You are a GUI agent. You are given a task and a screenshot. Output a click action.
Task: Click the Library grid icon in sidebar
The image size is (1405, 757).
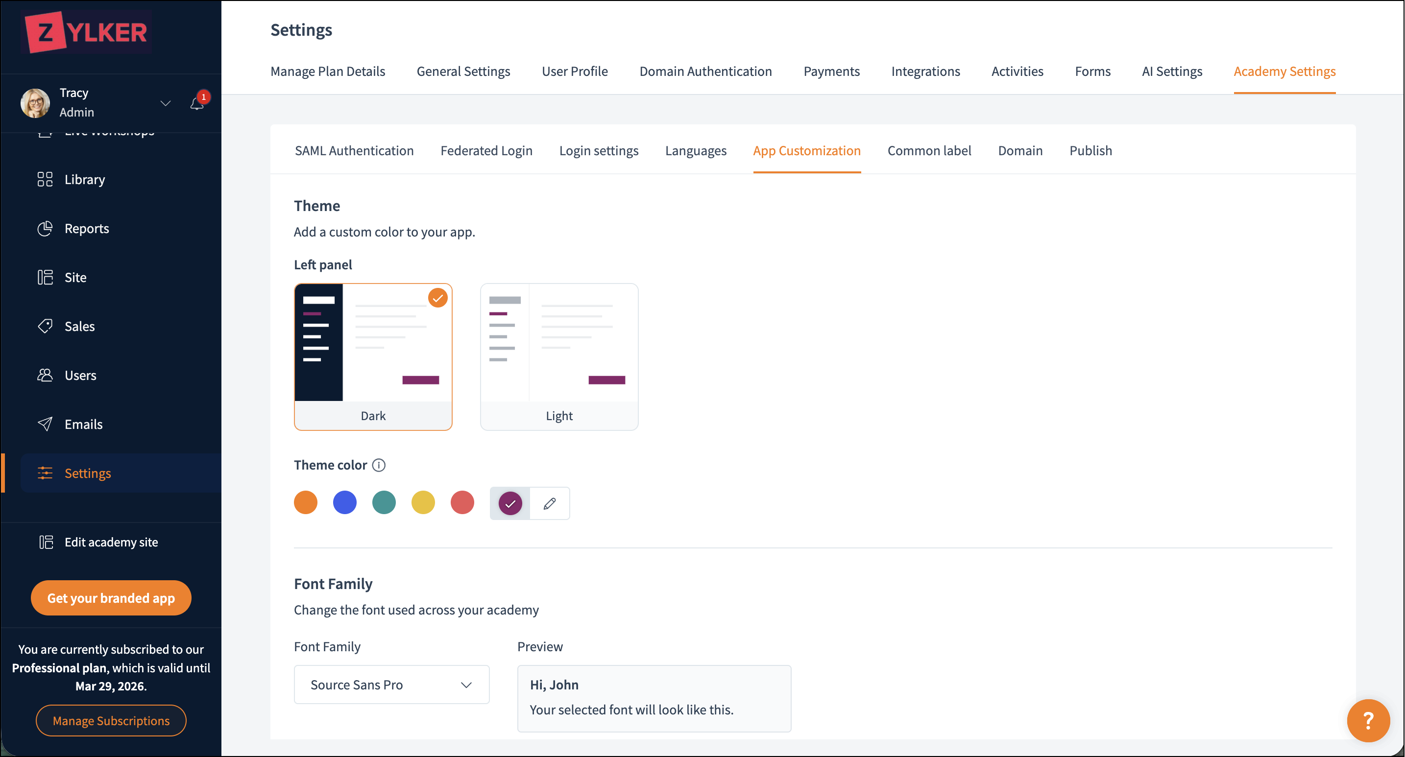pos(45,179)
